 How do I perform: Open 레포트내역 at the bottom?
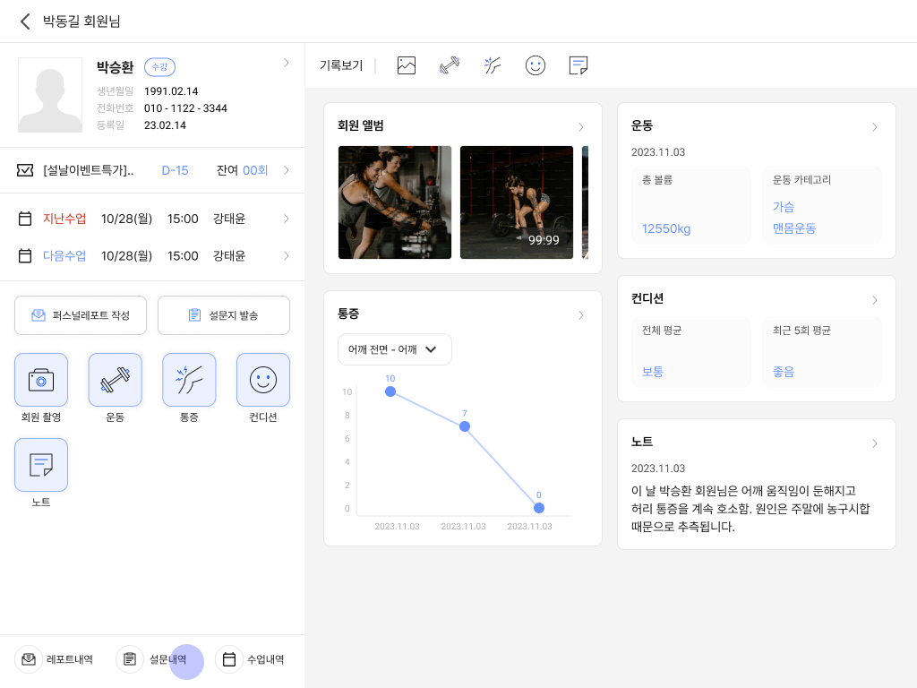pos(55,659)
